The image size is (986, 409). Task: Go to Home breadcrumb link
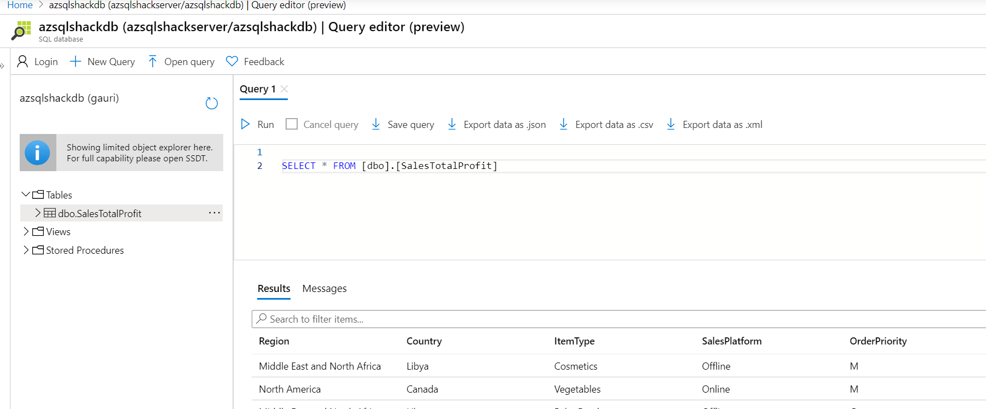[x=20, y=5]
